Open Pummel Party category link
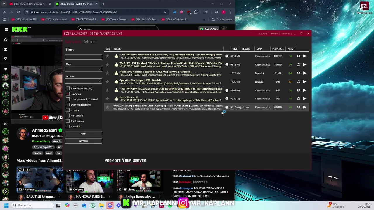The height and width of the screenshot is (210, 374). [41, 141]
